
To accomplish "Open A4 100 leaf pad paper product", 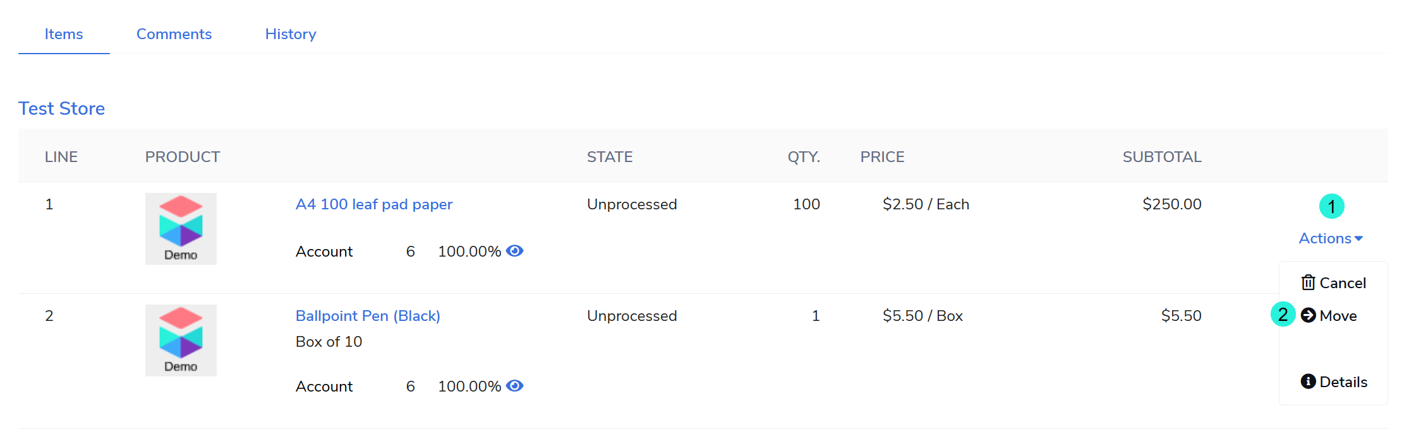I will (x=374, y=204).
